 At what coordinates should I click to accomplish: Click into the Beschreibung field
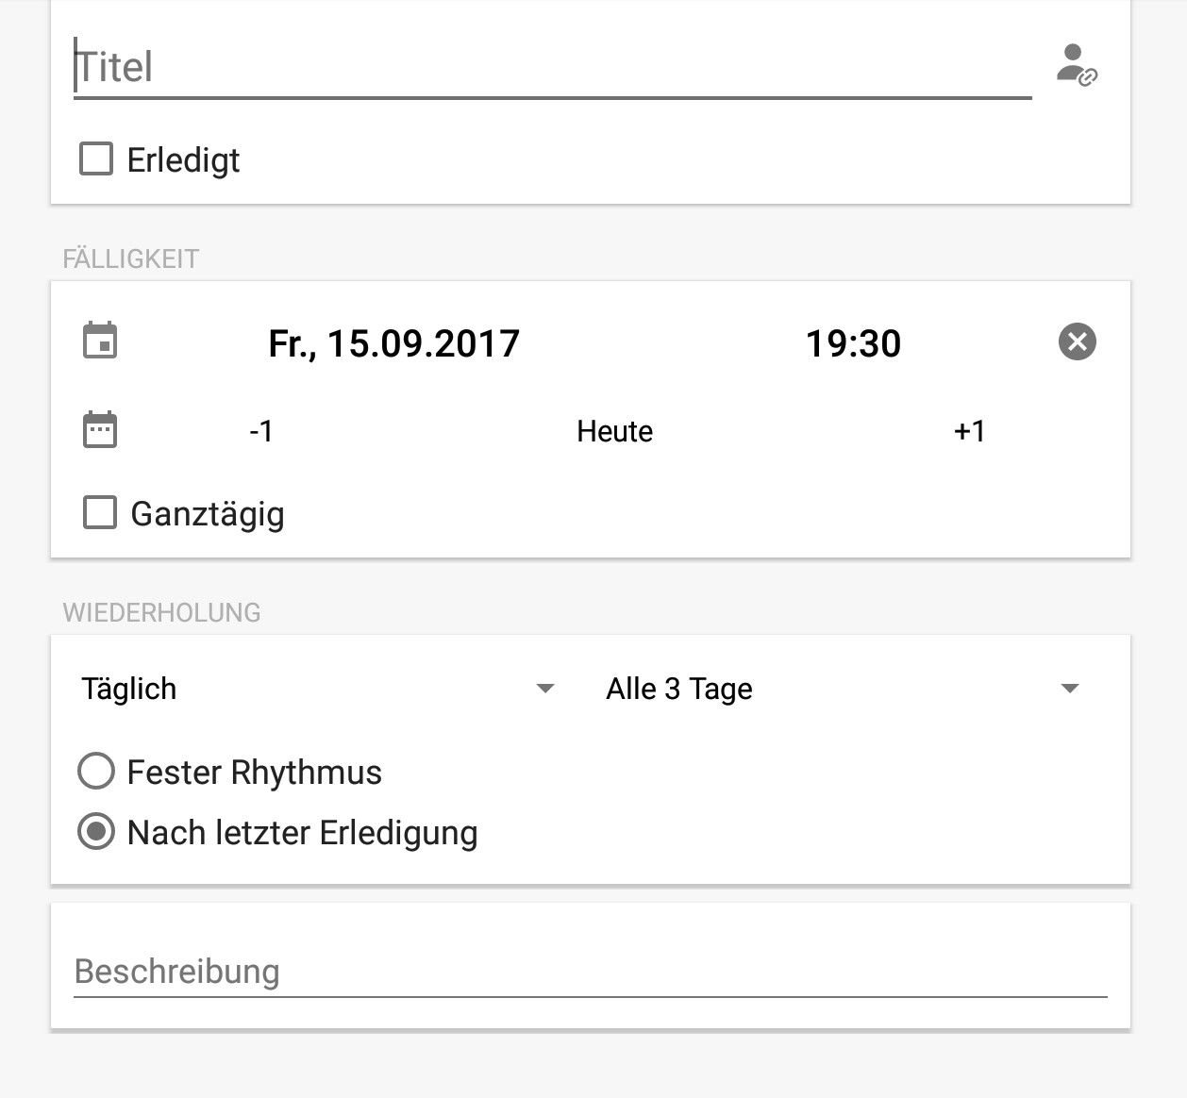(591, 972)
